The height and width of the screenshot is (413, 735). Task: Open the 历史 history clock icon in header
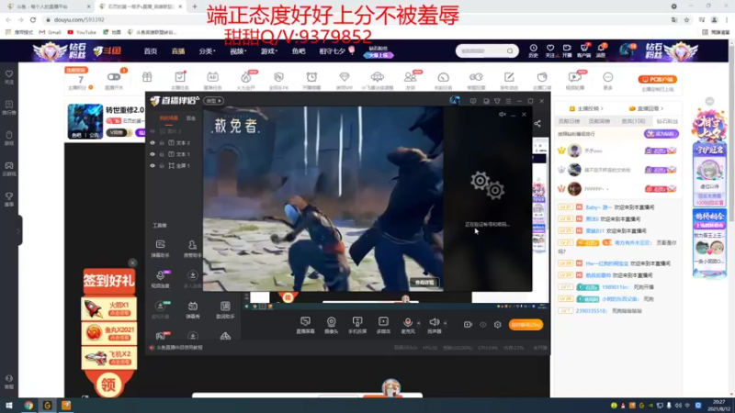coord(534,50)
